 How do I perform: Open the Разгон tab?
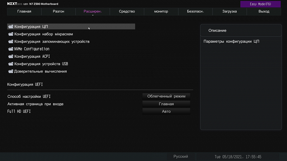pos(59,11)
